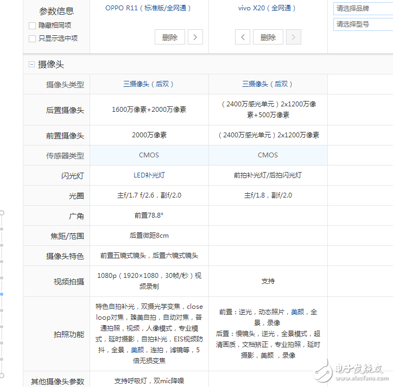Open OPPO R11（标准版/全网通）link
The image size is (393, 387).
click(148, 8)
